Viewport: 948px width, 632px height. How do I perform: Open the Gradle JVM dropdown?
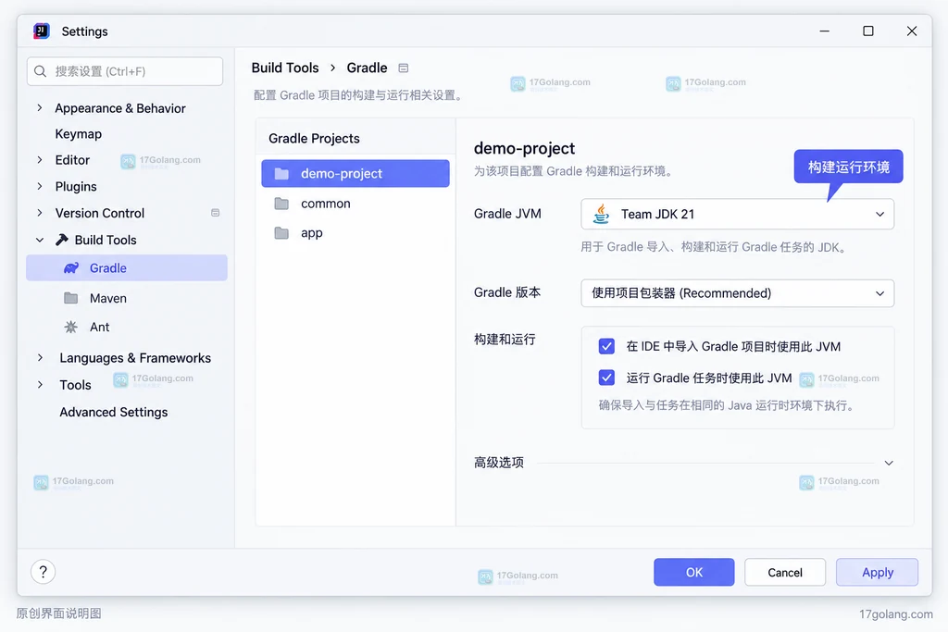(x=737, y=214)
